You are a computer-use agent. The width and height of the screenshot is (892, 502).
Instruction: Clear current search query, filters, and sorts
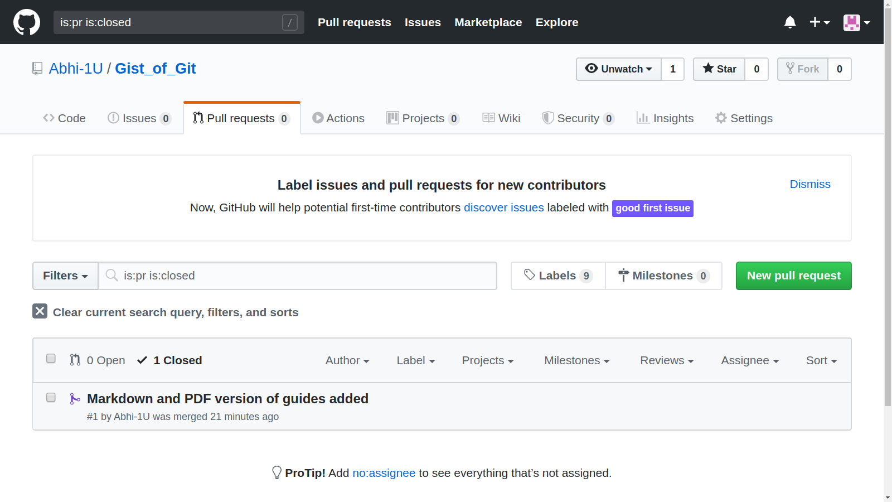pyautogui.click(x=166, y=312)
